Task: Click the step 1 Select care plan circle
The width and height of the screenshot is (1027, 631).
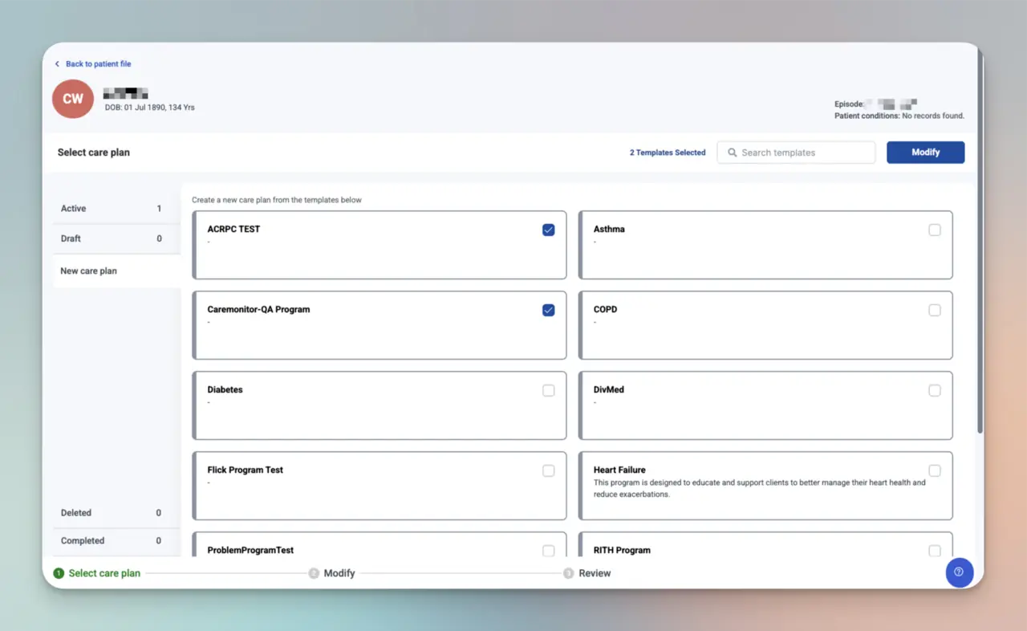Action: point(59,573)
